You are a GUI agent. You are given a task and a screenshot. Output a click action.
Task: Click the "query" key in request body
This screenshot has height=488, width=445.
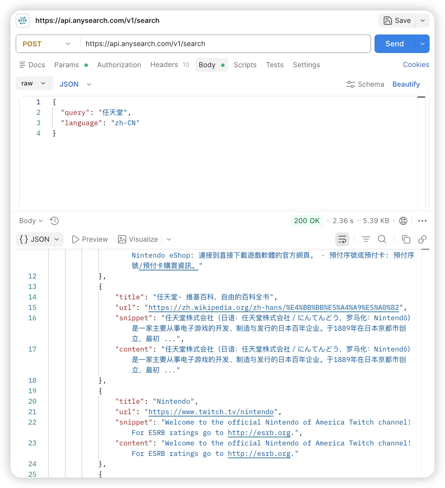(75, 112)
